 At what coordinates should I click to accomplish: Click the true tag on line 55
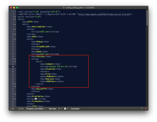coord(30,104)
